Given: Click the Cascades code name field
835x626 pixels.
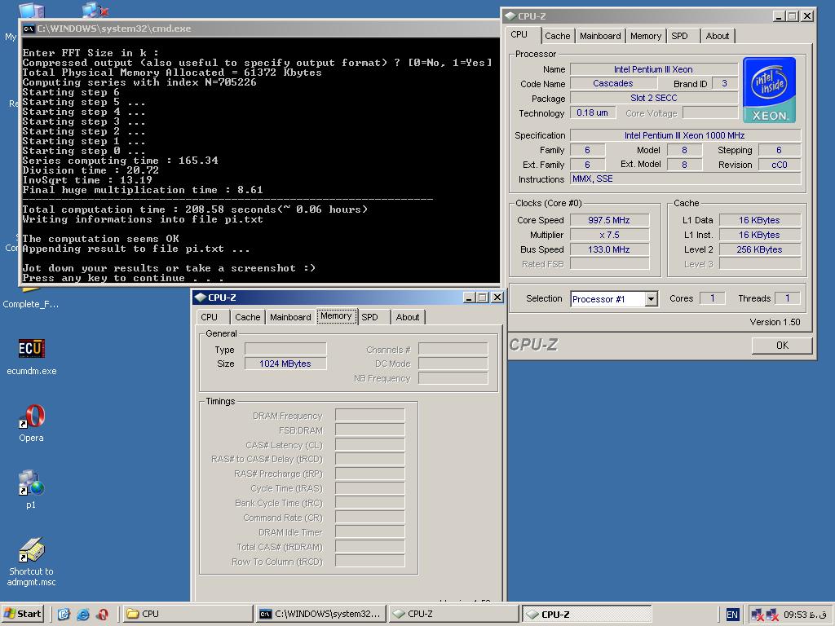Looking at the screenshot, I should (613, 84).
